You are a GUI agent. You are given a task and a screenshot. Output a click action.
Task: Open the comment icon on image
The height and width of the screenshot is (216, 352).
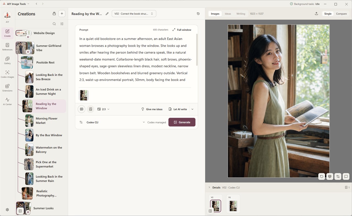(x=346, y=176)
